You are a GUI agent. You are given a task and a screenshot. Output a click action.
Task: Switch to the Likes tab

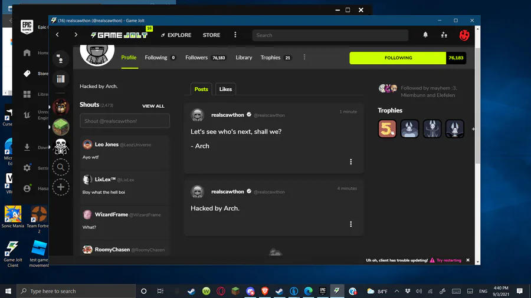click(x=225, y=89)
